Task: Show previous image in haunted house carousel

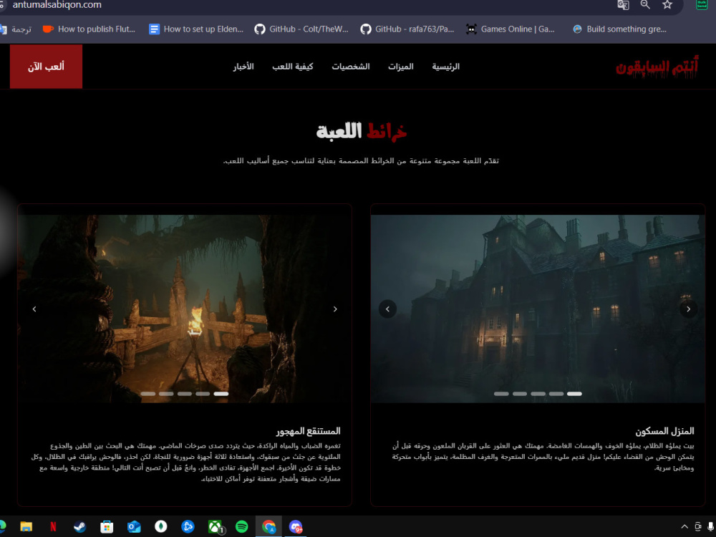Action: pyautogui.click(x=387, y=309)
